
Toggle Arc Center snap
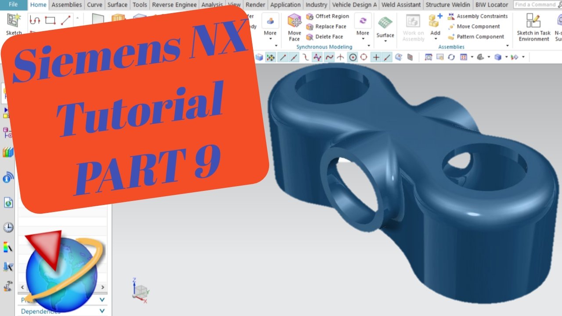353,57
